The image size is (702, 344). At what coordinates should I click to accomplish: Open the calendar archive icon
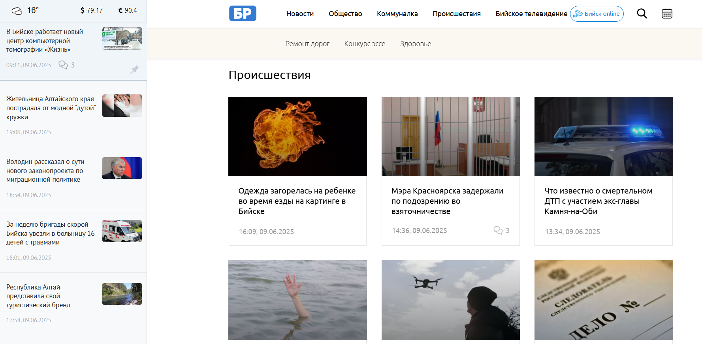click(x=667, y=14)
